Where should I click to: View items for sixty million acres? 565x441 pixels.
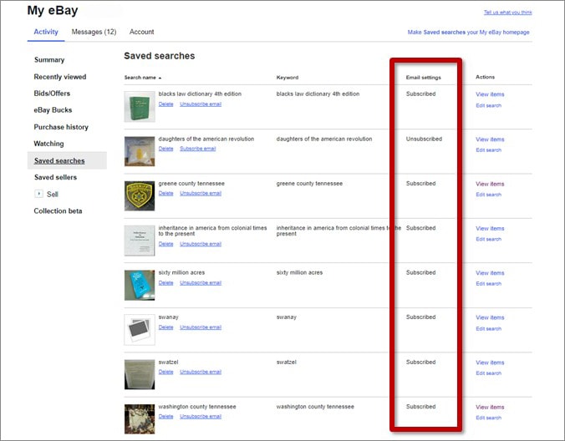point(490,273)
